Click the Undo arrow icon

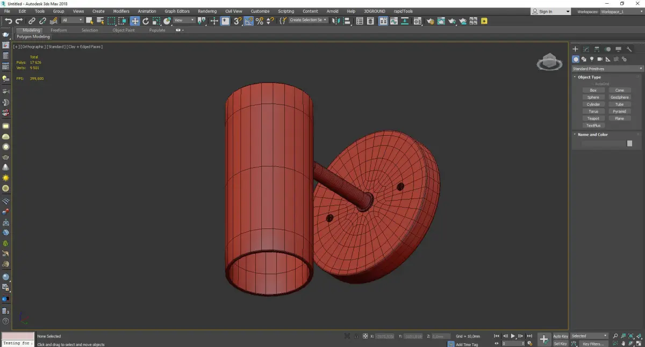(x=8, y=21)
